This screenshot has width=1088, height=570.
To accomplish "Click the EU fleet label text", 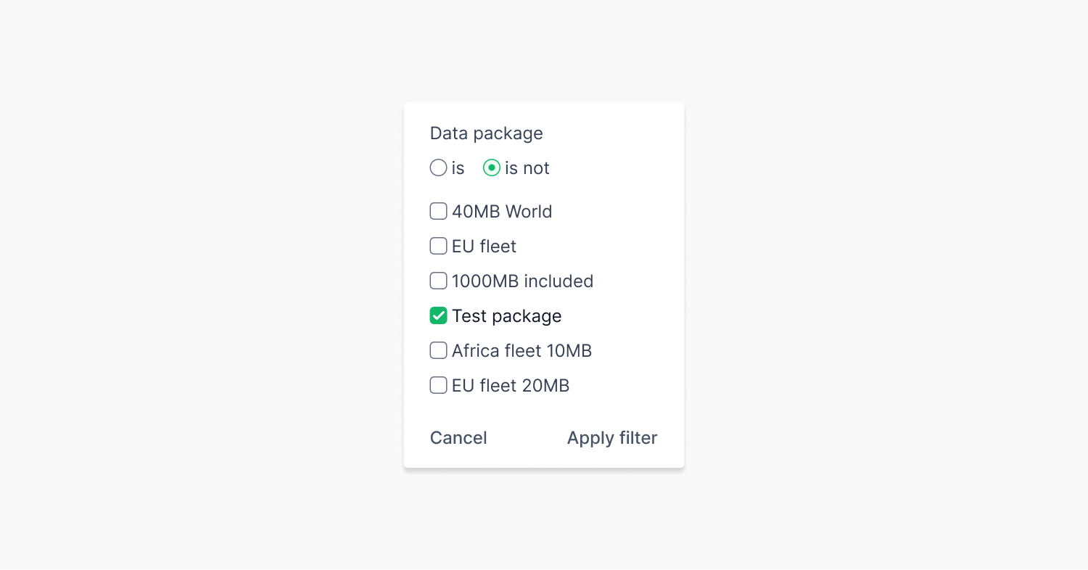I will [484, 246].
